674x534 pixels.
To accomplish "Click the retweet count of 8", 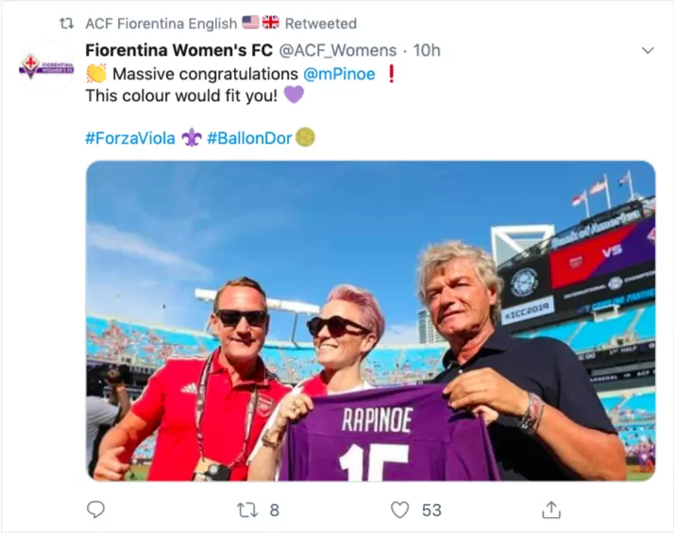I will [x=275, y=510].
